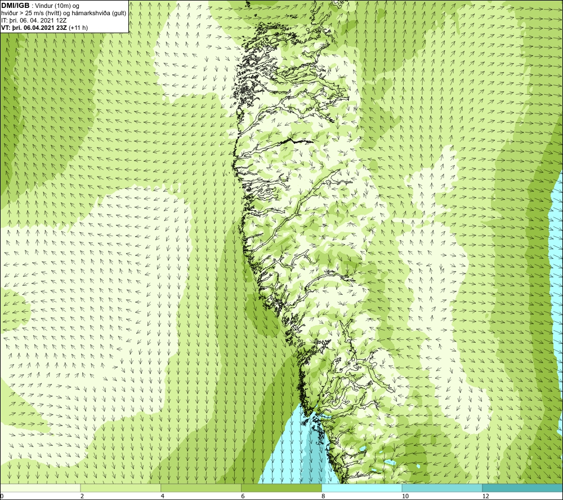Screen dimensions: 563x500
Task: Click the 12+ m/s teal swatch
Action: pos(523,488)
